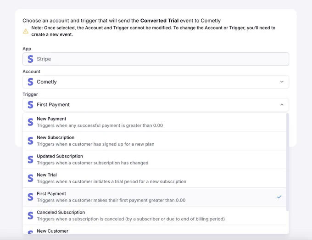
Task: Click the checkmark next to First Payment
Action: pos(279,197)
